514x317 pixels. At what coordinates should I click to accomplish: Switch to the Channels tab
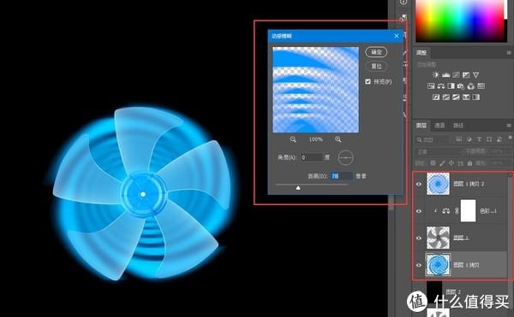point(439,126)
